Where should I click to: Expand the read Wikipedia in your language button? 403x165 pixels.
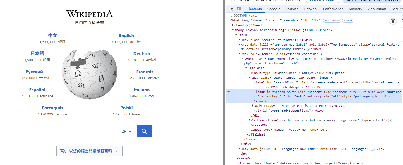pyautogui.click(x=89, y=151)
